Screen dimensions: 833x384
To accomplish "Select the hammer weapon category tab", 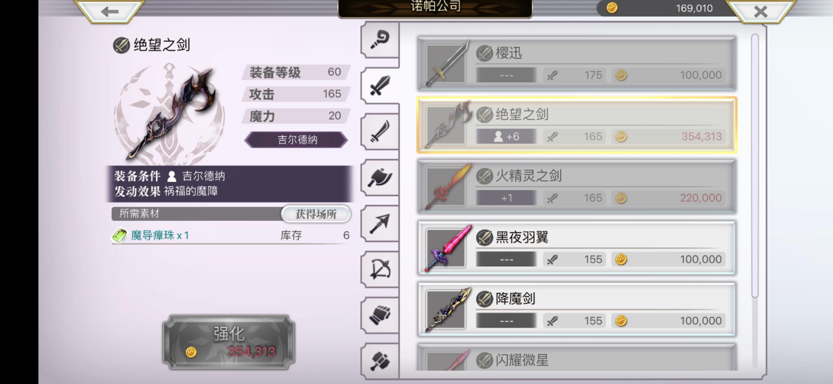I will coord(380,361).
